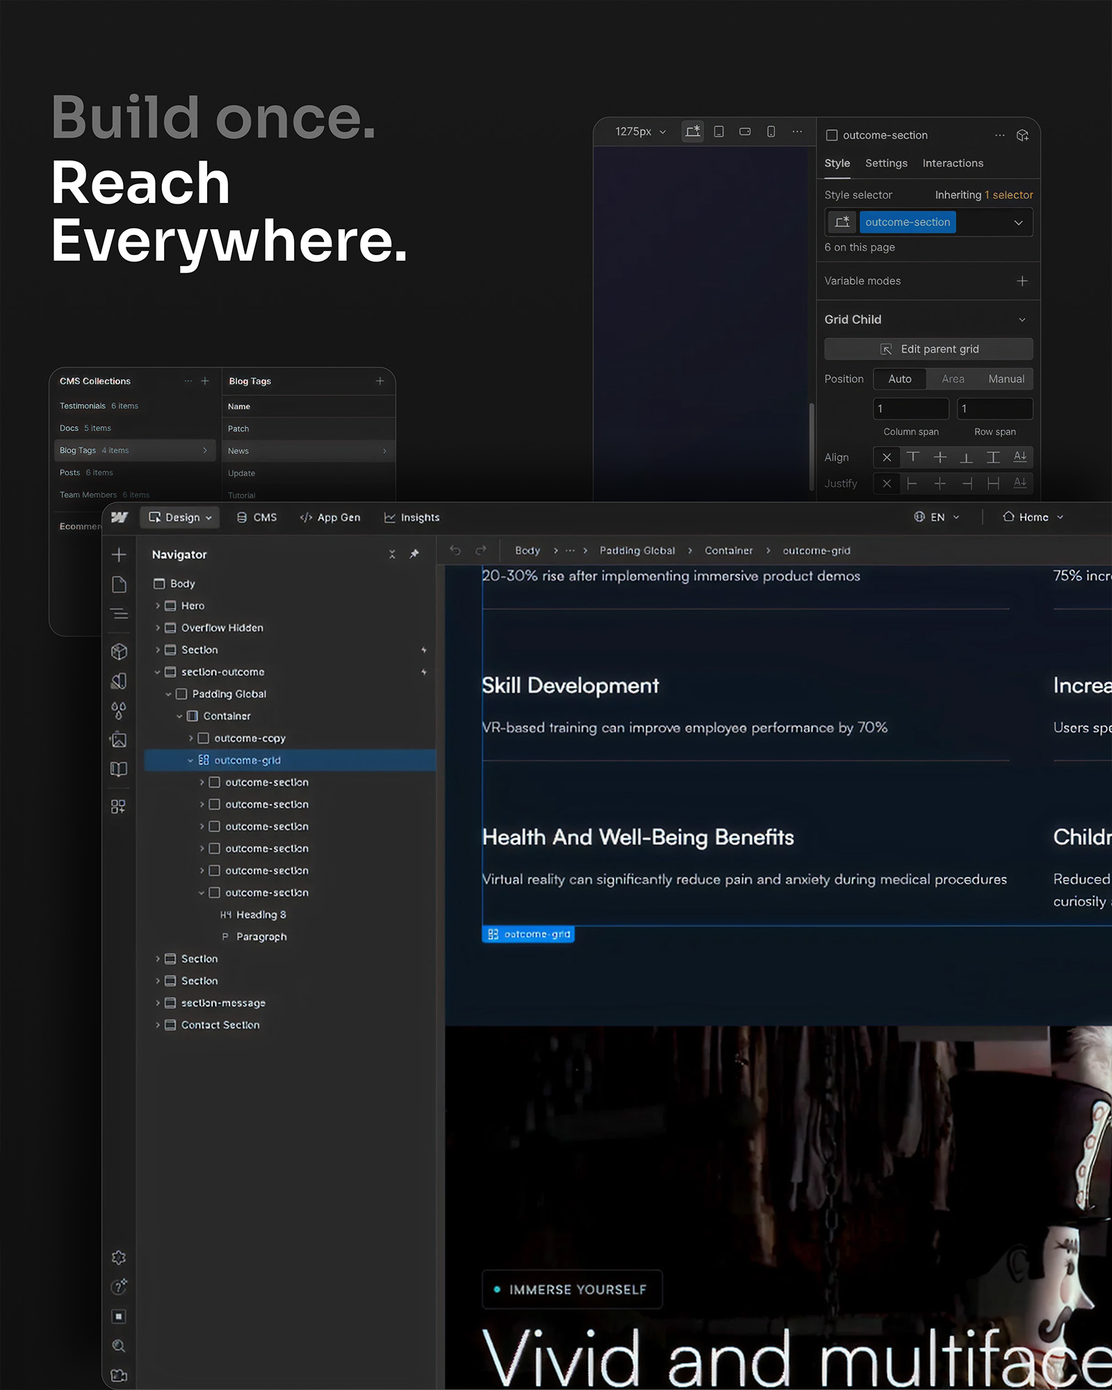Pin the Navigator panel
Image resolution: width=1112 pixels, height=1390 pixels.
(414, 554)
